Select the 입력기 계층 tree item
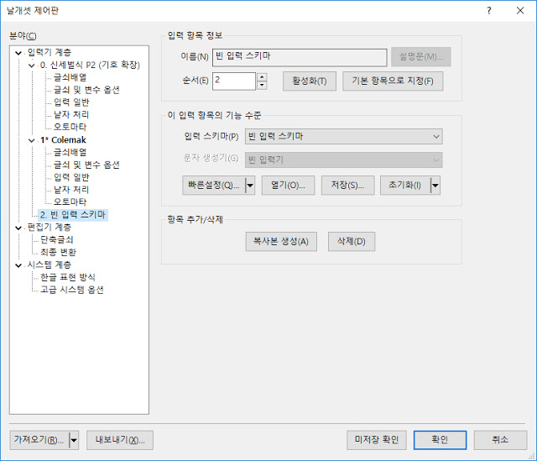 (x=50, y=53)
